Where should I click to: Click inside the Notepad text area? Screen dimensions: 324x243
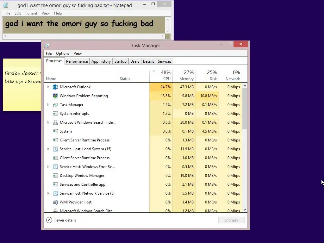coord(84,25)
